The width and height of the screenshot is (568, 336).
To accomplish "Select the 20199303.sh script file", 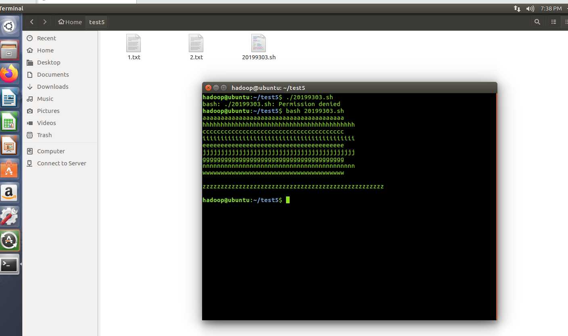I will (259, 47).
